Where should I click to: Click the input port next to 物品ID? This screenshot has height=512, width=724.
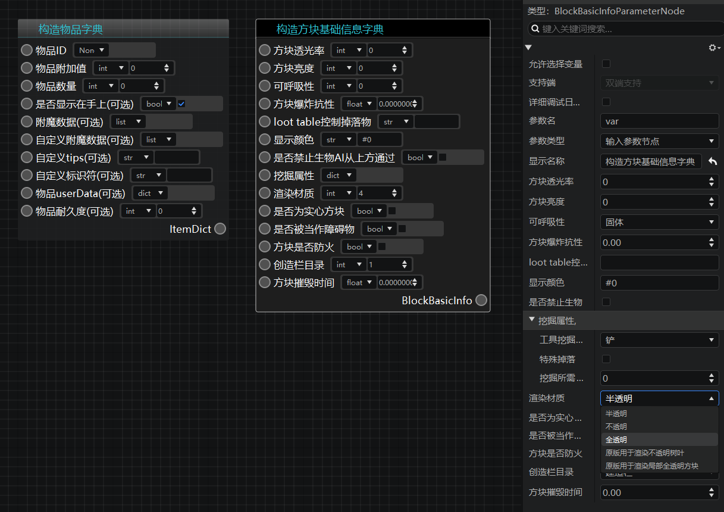tap(27, 50)
